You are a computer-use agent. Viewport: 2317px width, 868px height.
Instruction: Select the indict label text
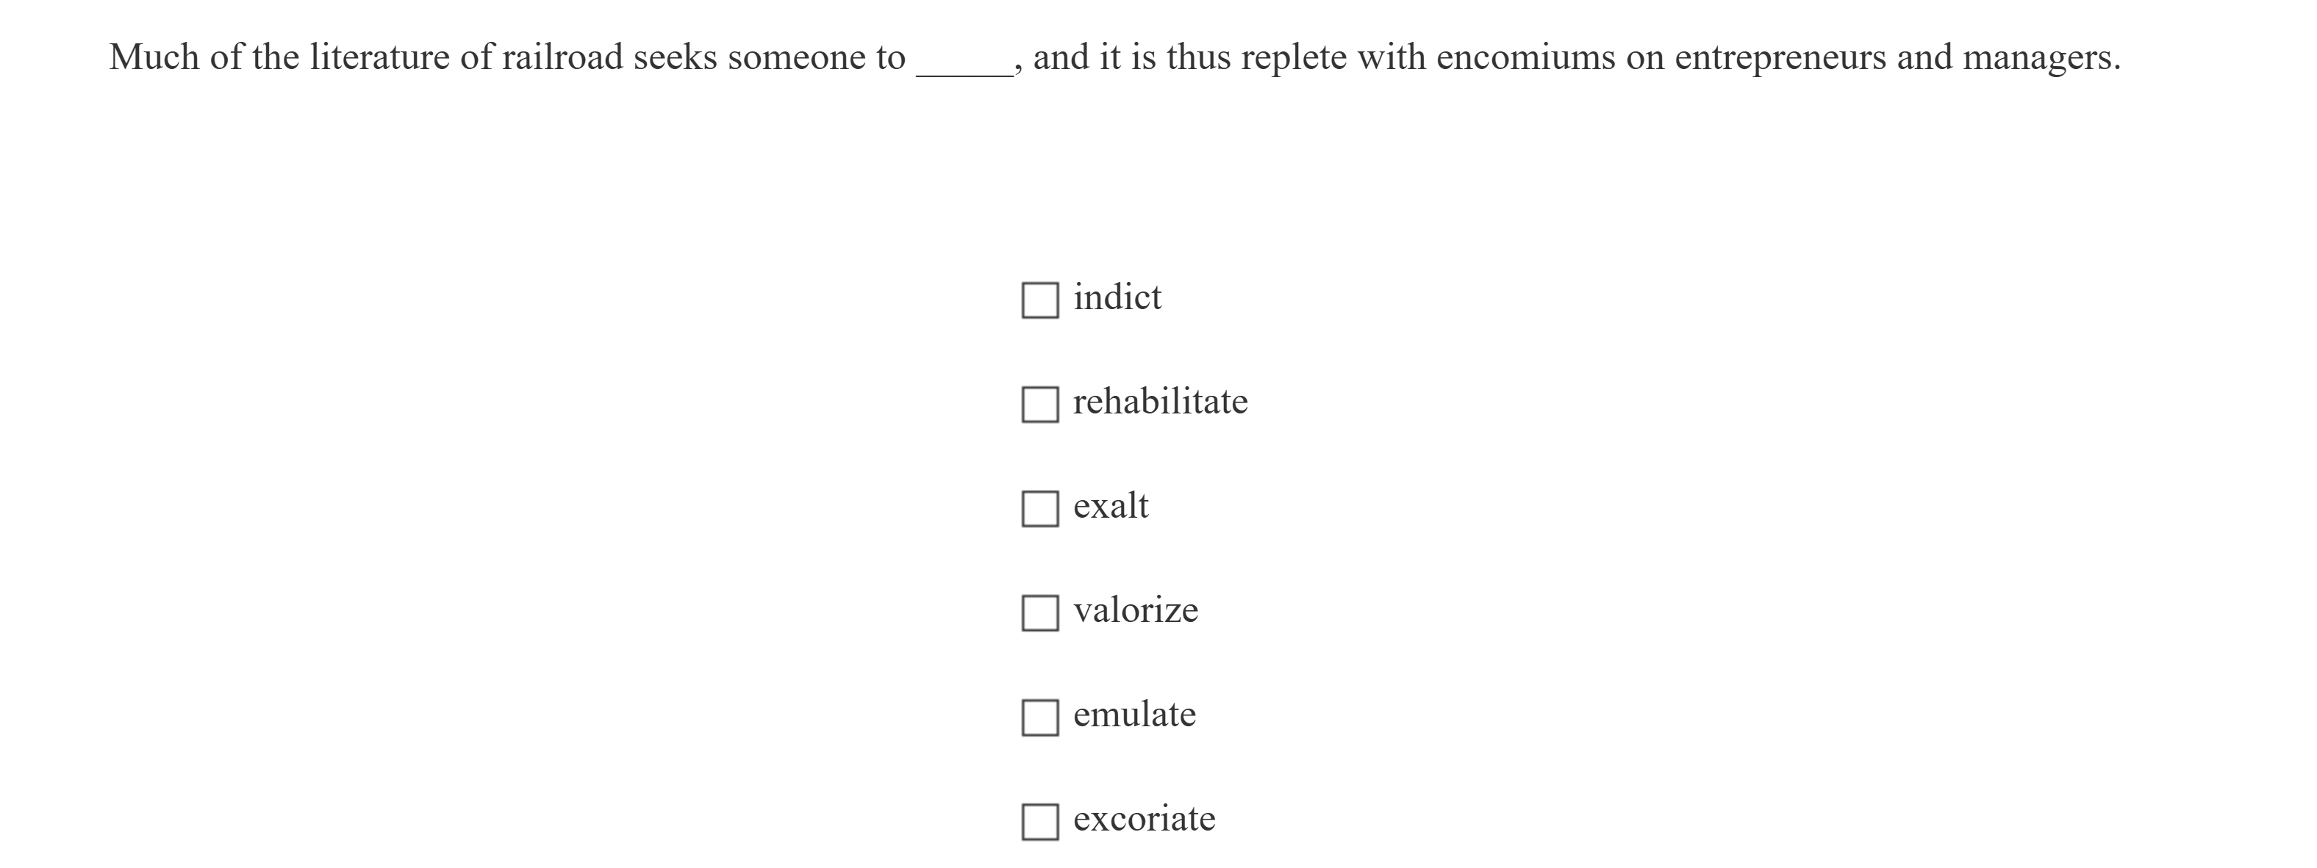pyautogui.click(x=1117, y=297)
